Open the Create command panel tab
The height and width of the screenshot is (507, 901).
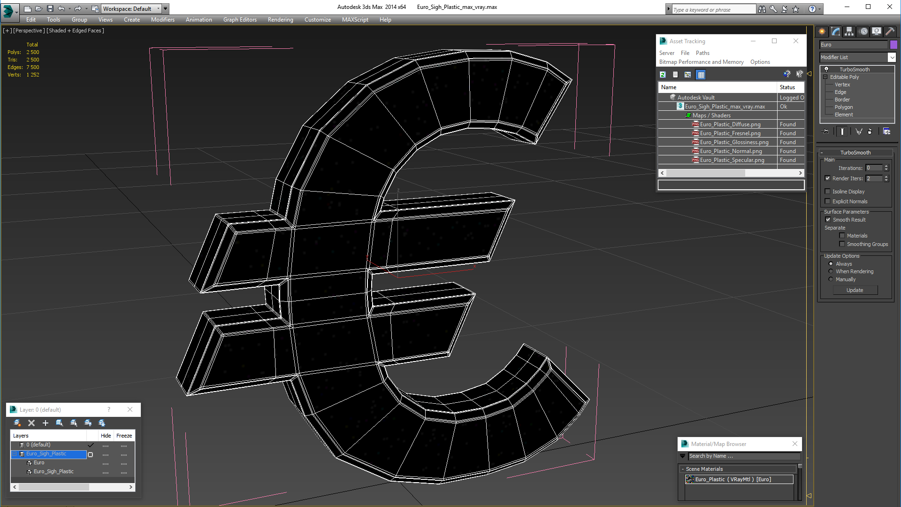pos(822,31)
